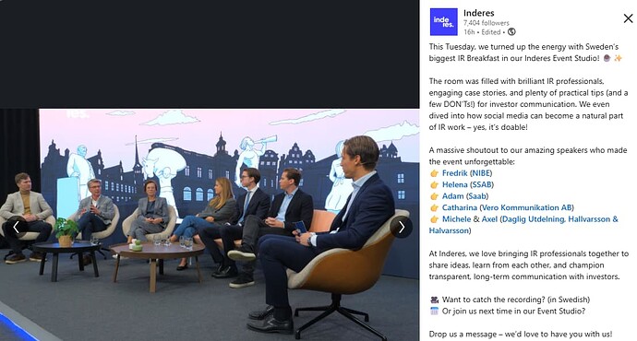The height and width of the screenshot is (341, 637).
Task: Go to previous photo with left arrow
Action: click(x=17, y=228)
